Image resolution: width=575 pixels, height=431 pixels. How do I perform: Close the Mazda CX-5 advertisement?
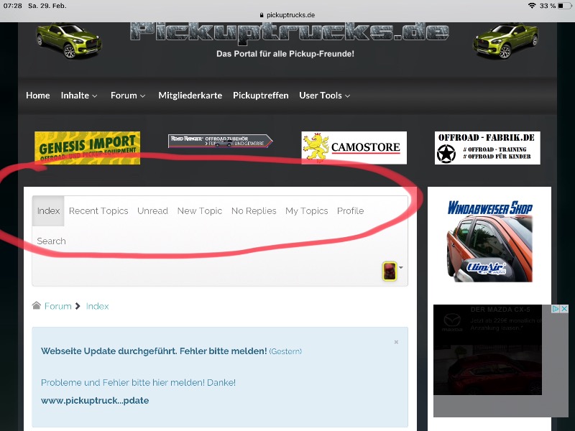564,309
